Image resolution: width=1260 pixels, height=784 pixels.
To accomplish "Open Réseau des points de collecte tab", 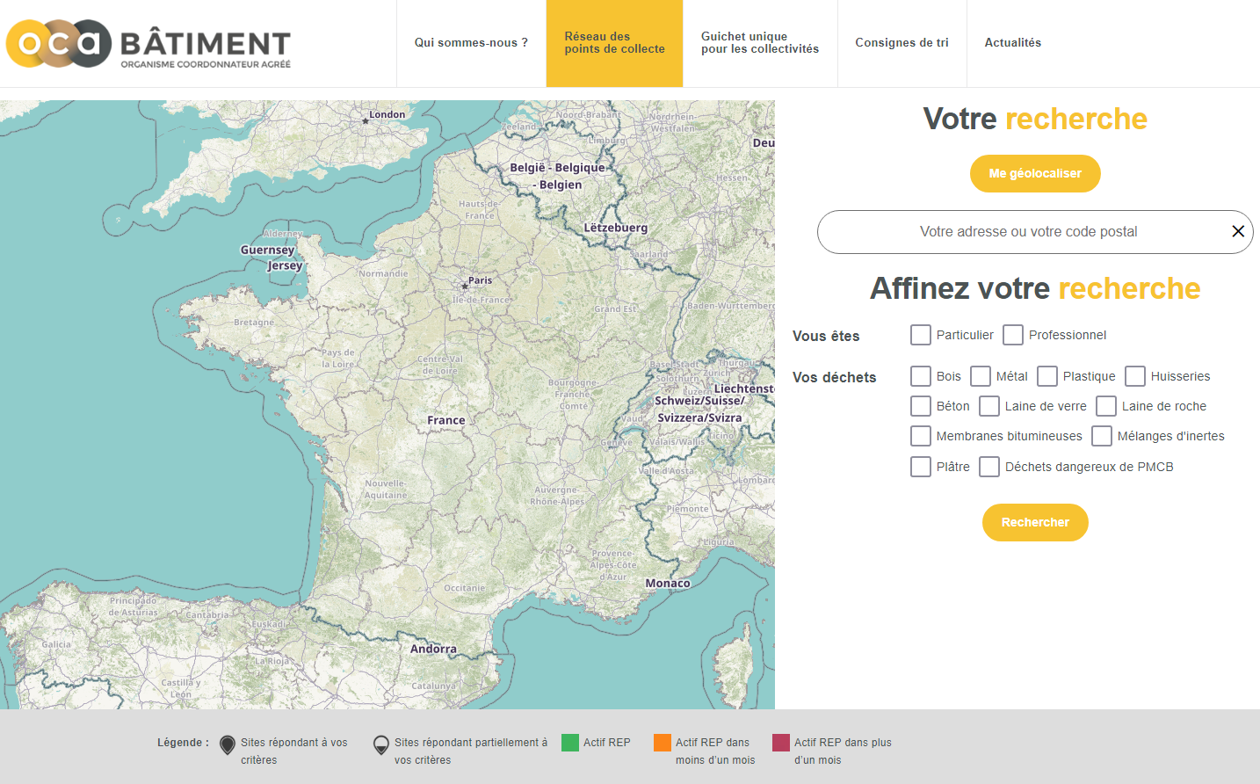I will (x=614, y=43).
